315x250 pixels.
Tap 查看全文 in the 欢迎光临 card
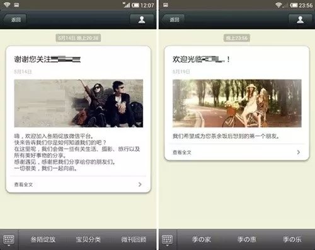tap(182, 152)
